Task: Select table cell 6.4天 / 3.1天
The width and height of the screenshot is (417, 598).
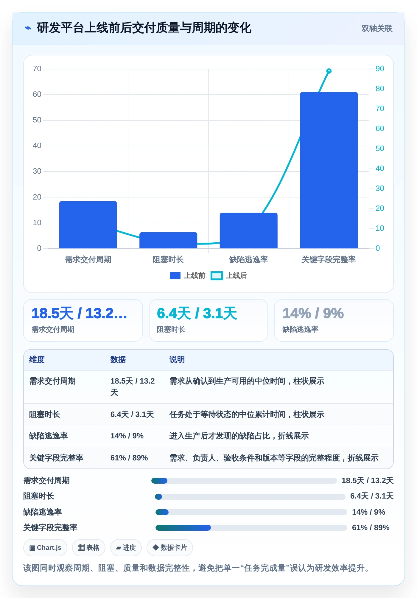Action: (132, 414)
